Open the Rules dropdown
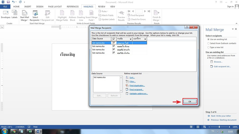 tap(103, 11)
